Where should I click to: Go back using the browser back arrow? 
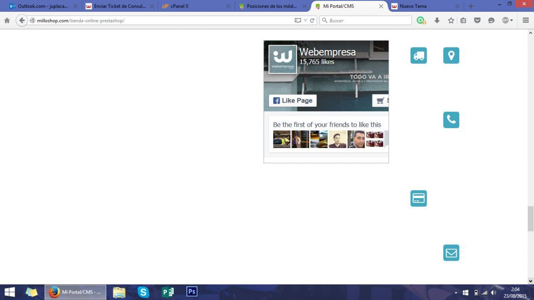(22, 20)
